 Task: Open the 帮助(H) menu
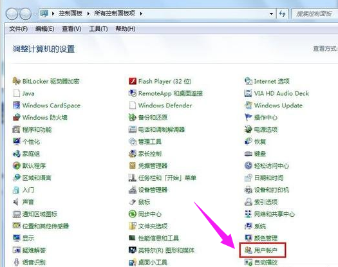pos(126,29)
